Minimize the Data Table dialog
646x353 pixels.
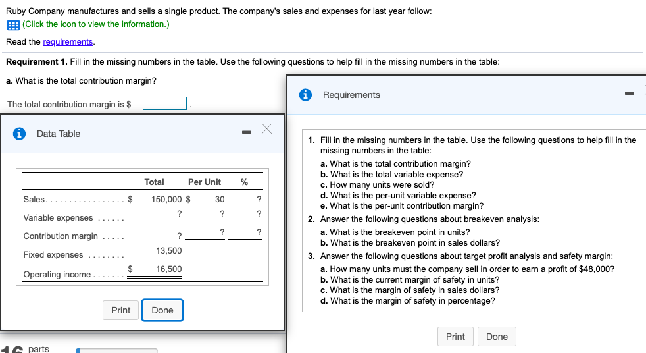[x=247, y=132]
